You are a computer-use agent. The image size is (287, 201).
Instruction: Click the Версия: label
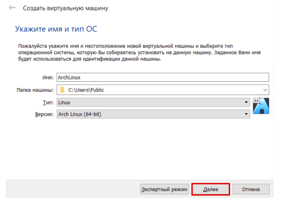pyautogui.click(x=44, y=114)
